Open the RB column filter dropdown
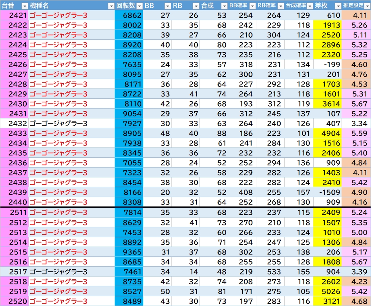The image size is (371, 306). [196, 6]
